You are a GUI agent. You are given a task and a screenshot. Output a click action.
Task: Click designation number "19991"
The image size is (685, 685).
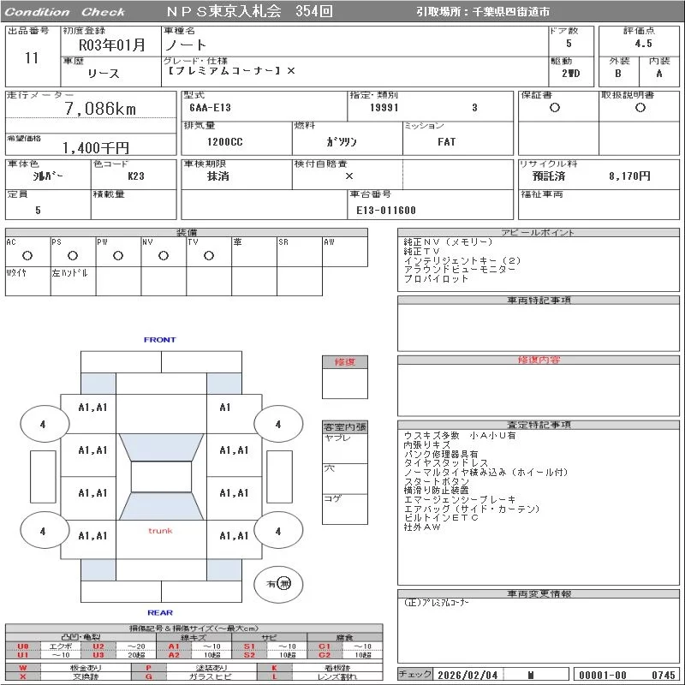tap(384, 108)
